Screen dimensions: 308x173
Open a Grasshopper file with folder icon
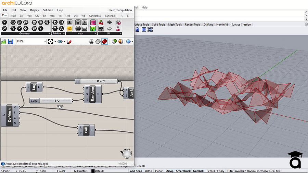[4, 42]
